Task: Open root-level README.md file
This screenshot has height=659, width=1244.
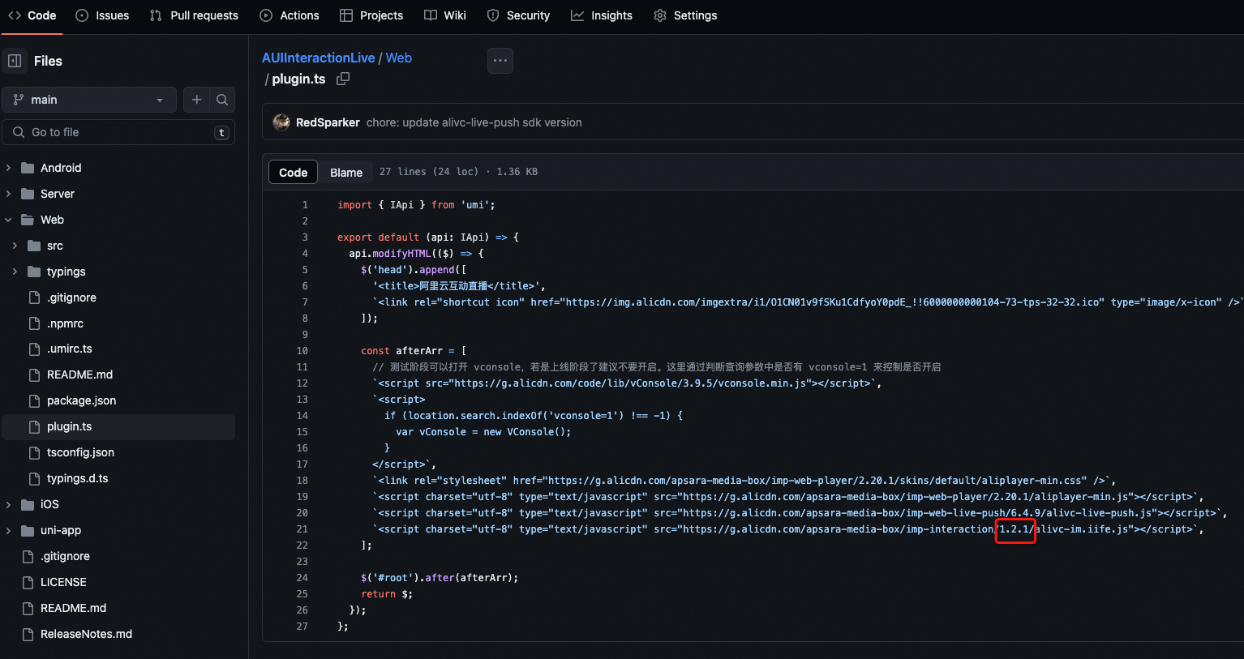Action: (x=73, y=608)
